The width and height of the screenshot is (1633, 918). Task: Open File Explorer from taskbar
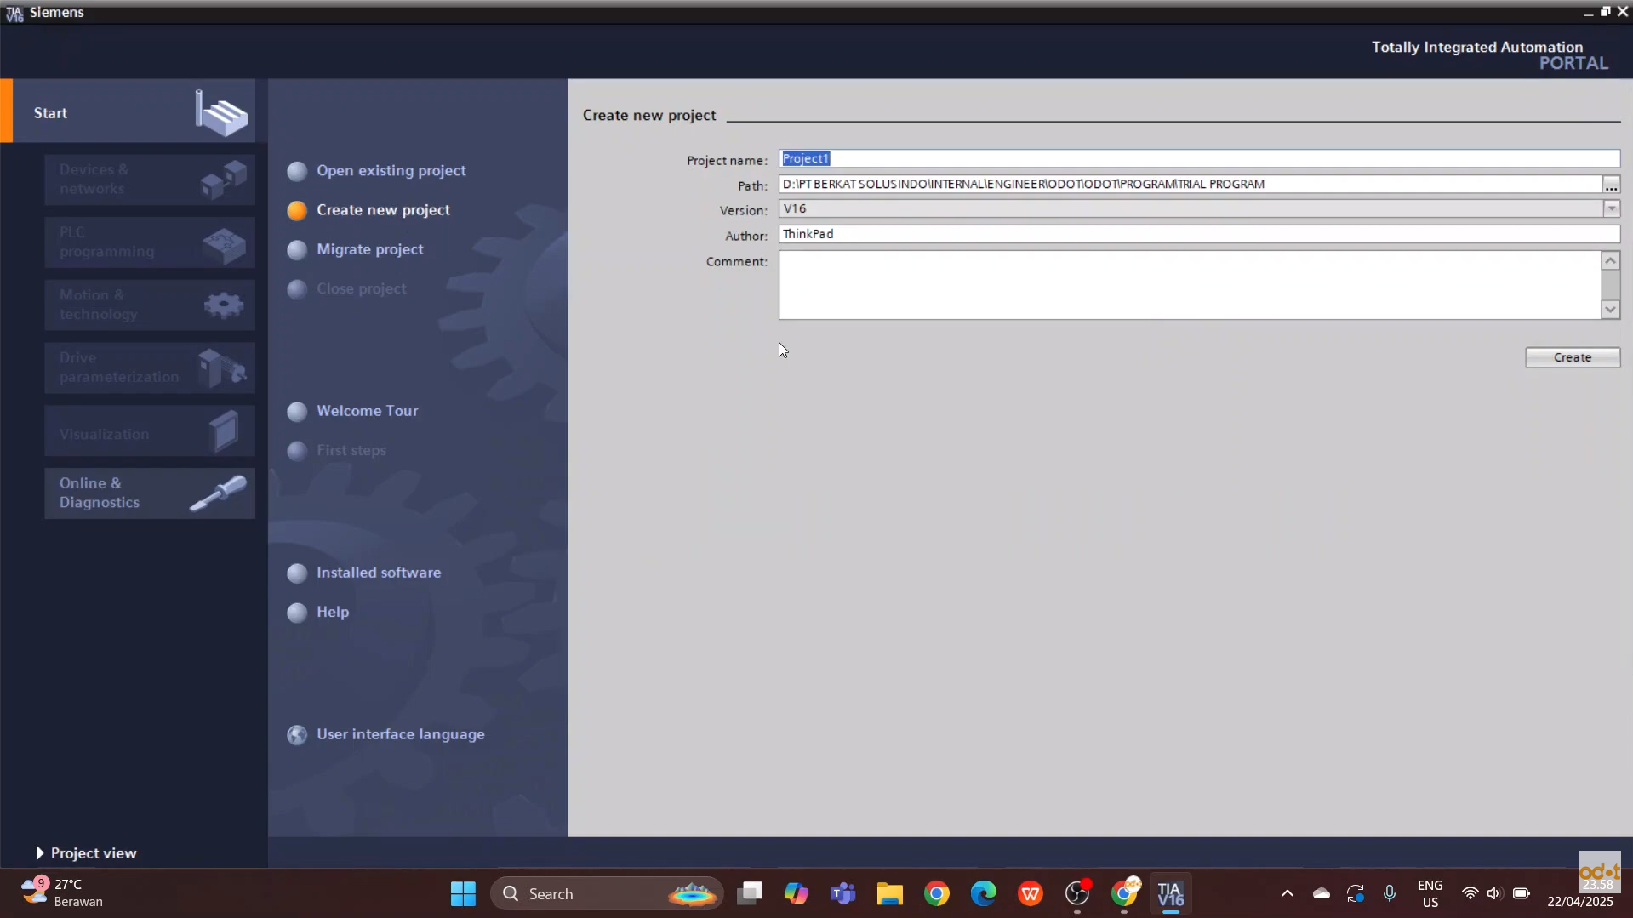[890, 894]
